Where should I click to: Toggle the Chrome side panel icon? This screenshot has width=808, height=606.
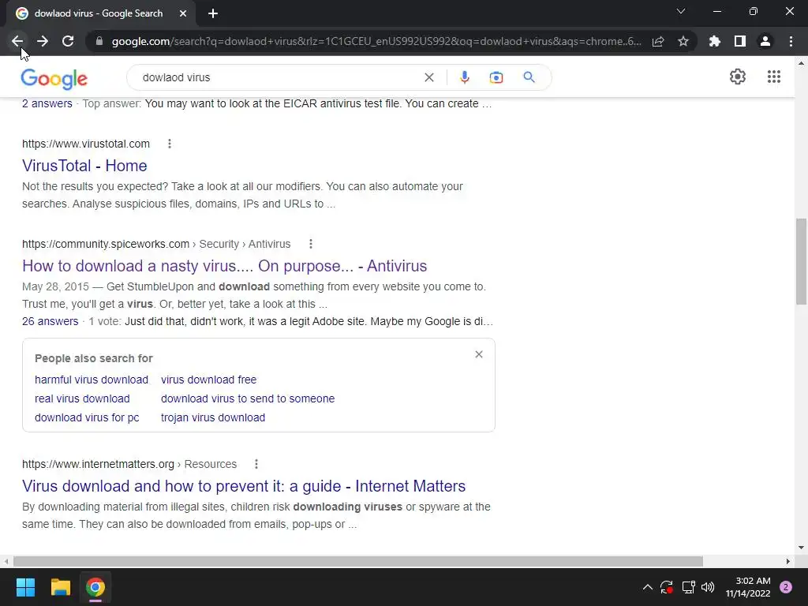click(740, 41)
